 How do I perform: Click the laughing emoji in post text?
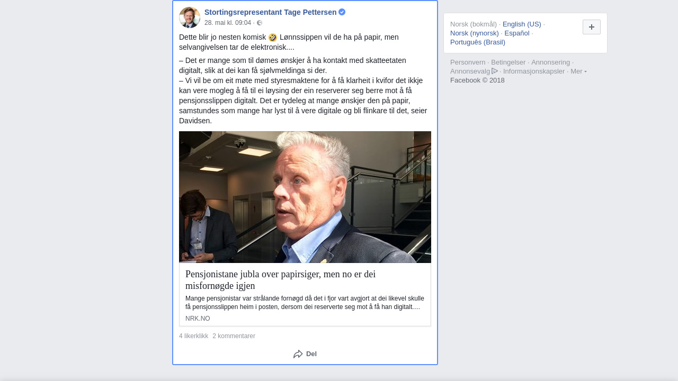[273, 38]
